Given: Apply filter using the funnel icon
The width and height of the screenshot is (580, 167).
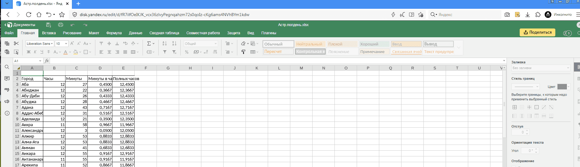Looking at the screenshot, I should (x=165, y=52).
